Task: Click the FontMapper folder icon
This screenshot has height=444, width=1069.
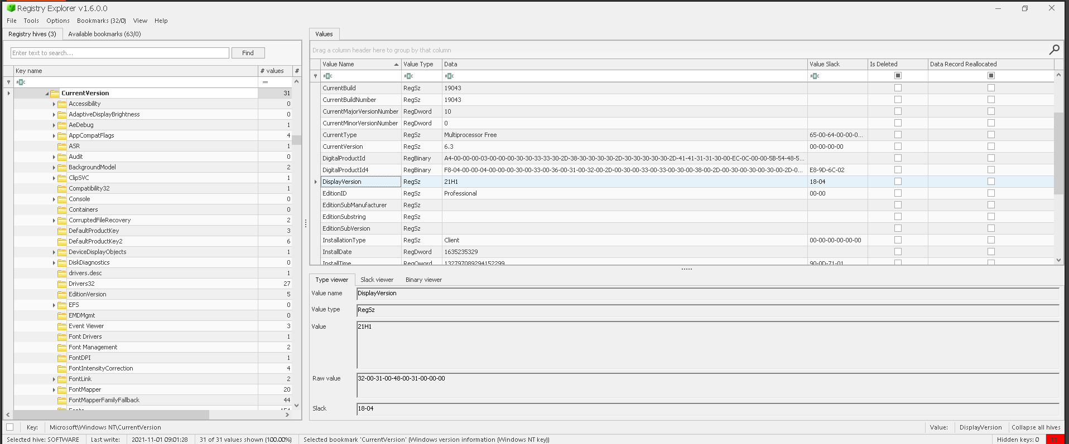Action: click(62, 390)
